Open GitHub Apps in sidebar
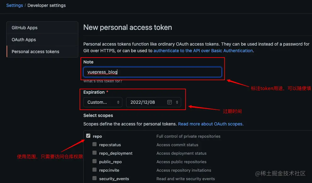 [25, 28]
